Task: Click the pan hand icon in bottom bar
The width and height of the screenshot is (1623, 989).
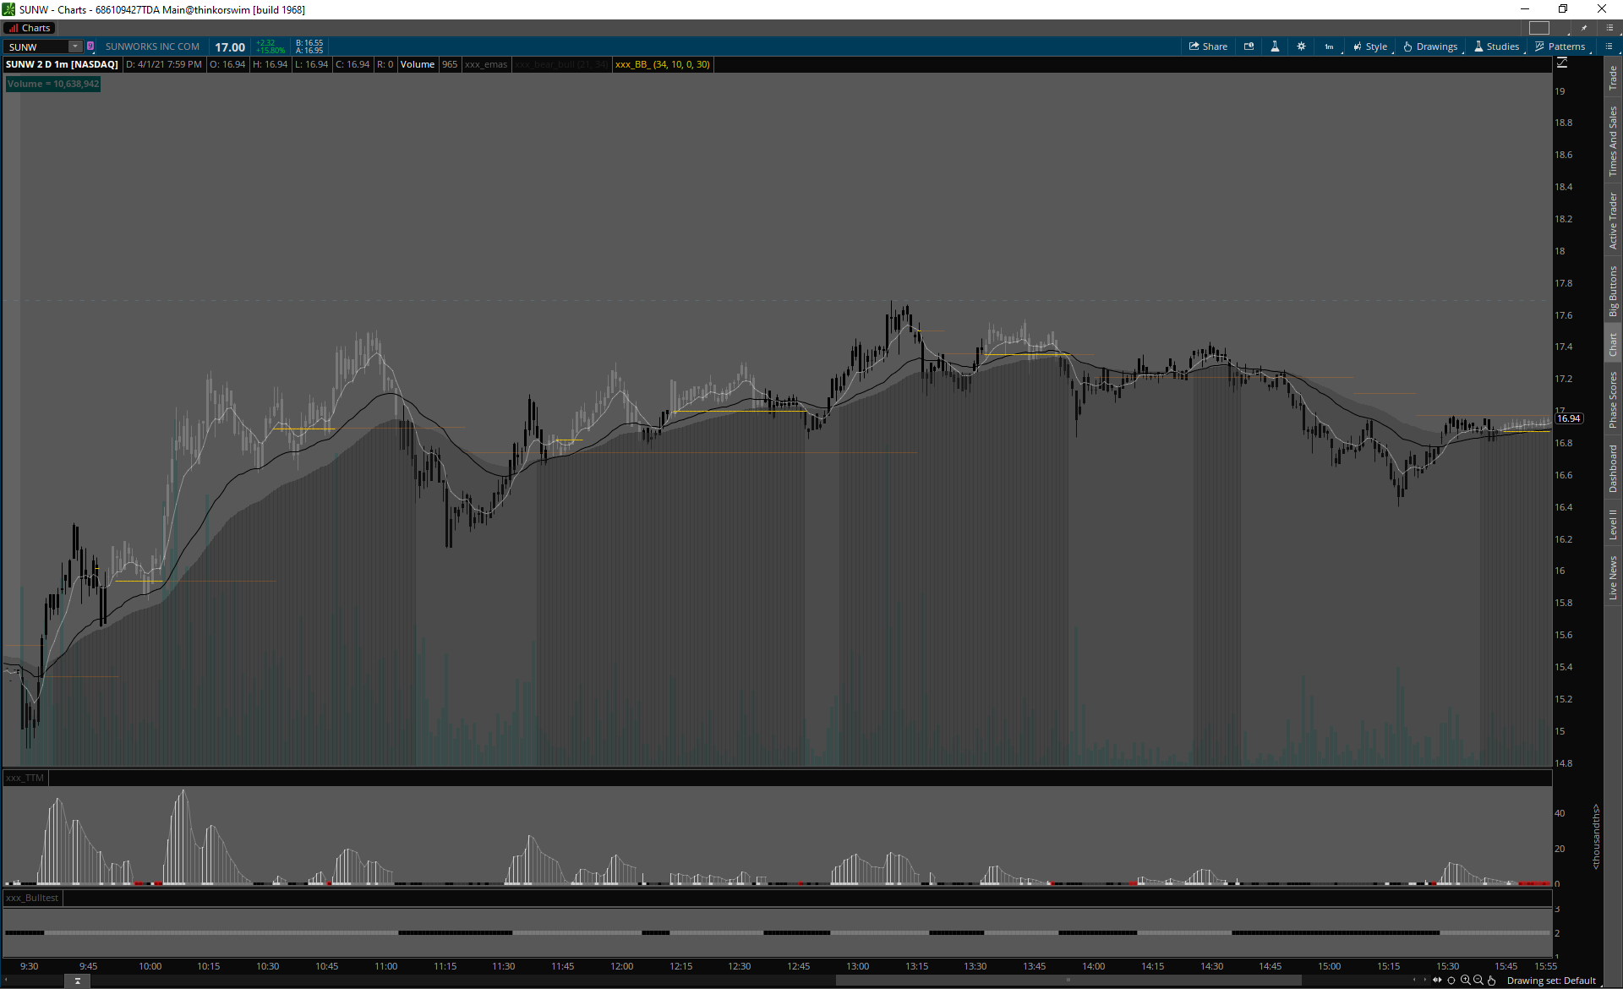Action: (1491, 981)
